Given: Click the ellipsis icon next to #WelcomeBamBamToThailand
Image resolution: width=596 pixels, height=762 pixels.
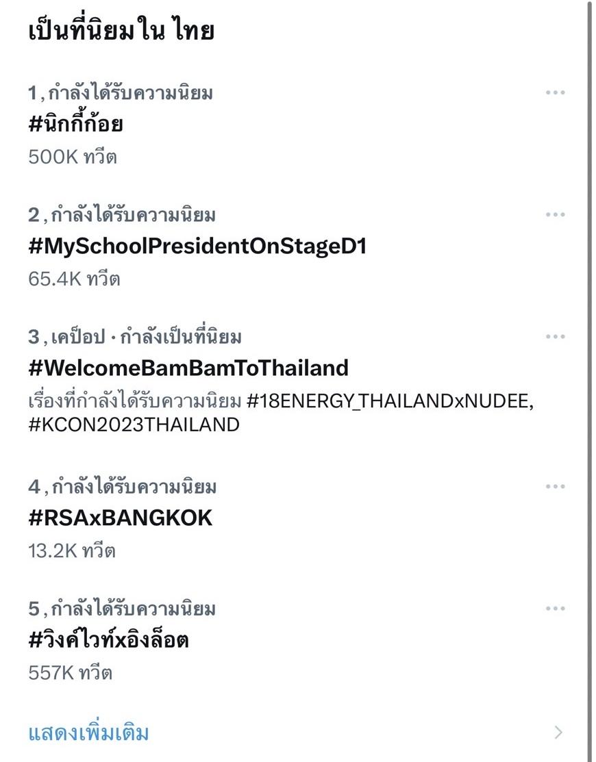Looking at the screenshot, I should 555,337.
